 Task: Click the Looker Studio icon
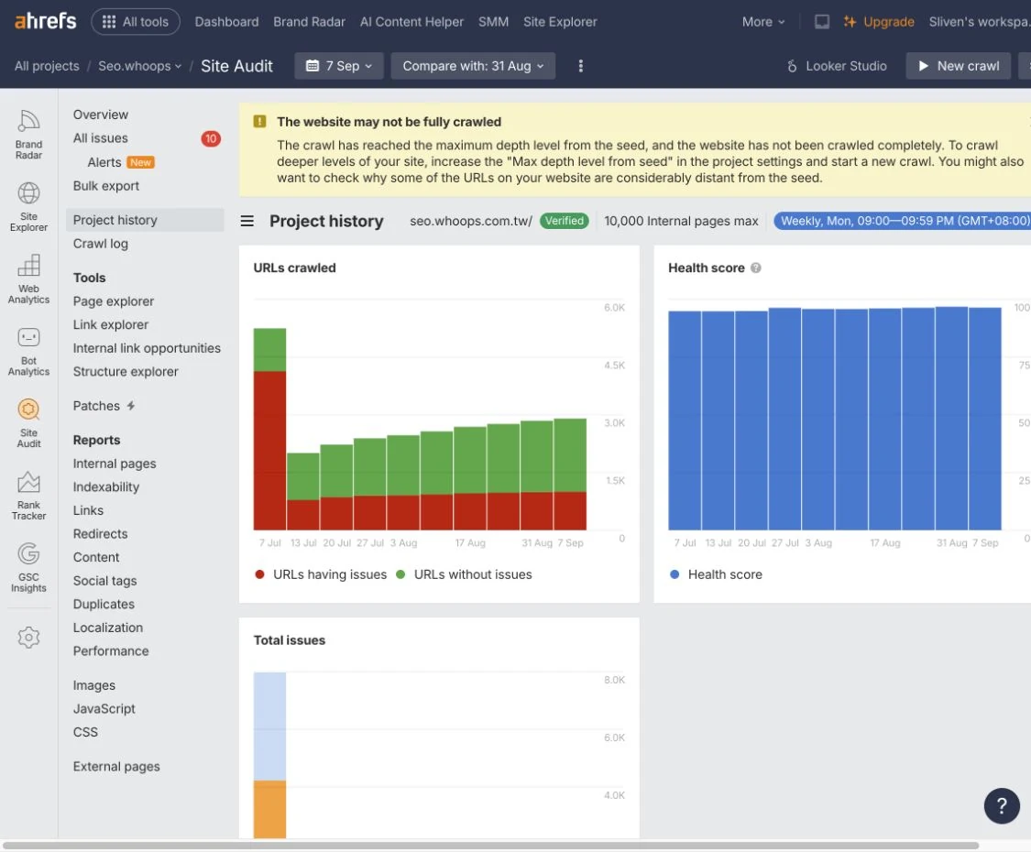click(792, 66)
